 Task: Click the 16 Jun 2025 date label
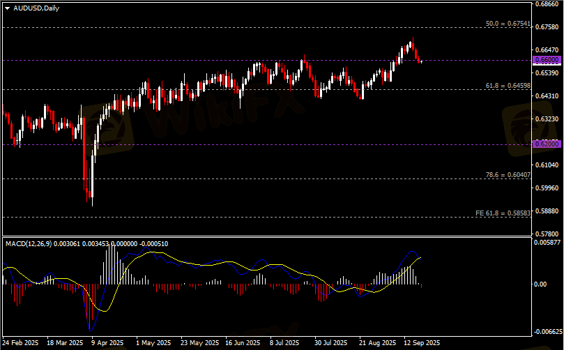(244, 343)
